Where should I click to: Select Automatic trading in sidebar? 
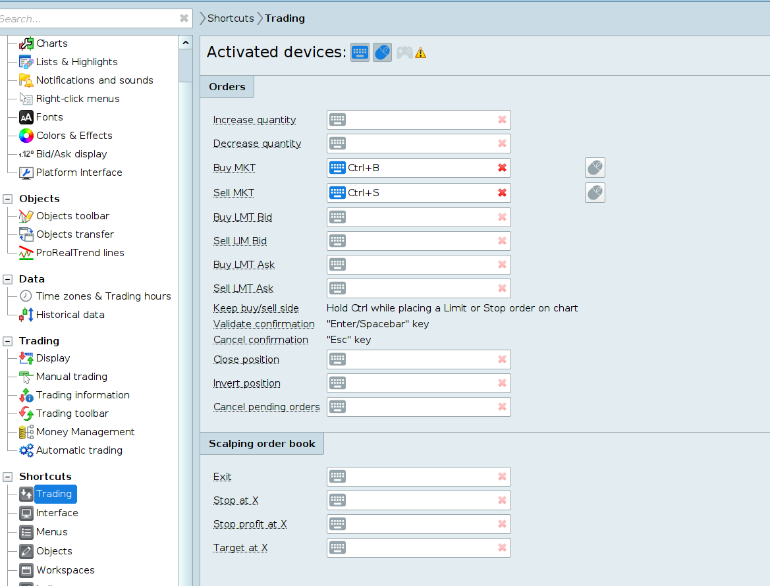pyautogui.click(x=79, y=450)
